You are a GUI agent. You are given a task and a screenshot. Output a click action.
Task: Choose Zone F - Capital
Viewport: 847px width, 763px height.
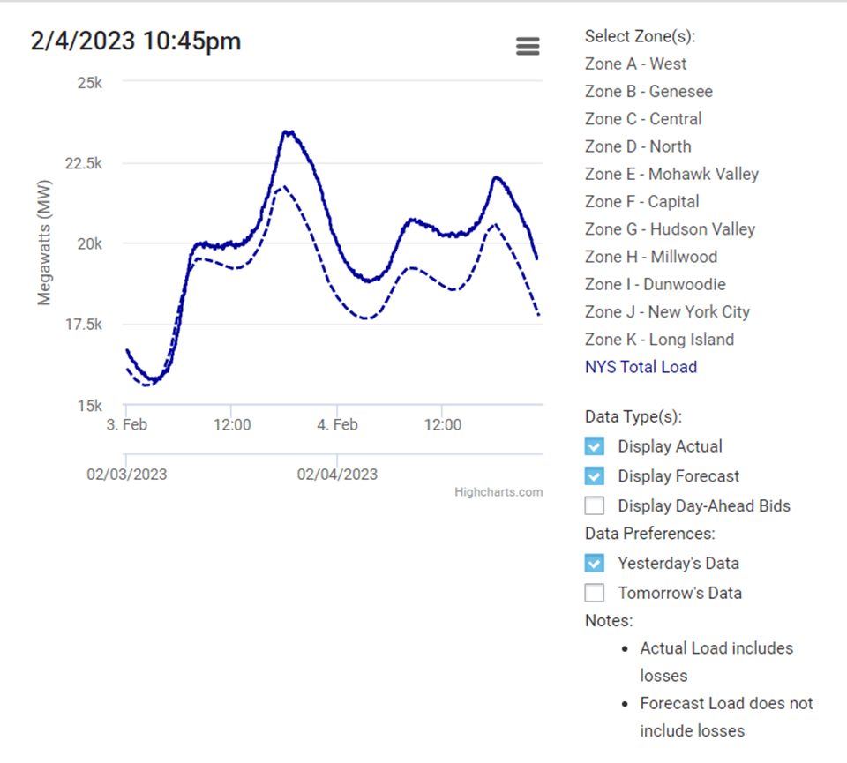click(x=641, y=202)
